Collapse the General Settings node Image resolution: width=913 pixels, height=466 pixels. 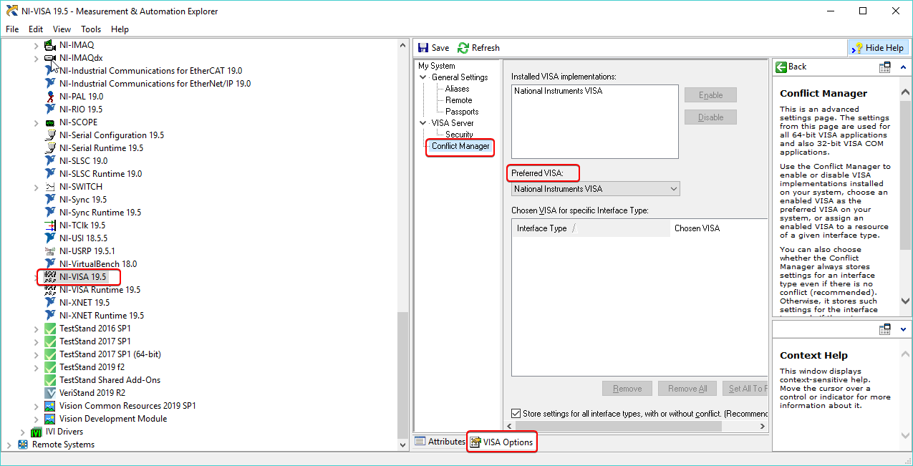(x=423, y=77)
